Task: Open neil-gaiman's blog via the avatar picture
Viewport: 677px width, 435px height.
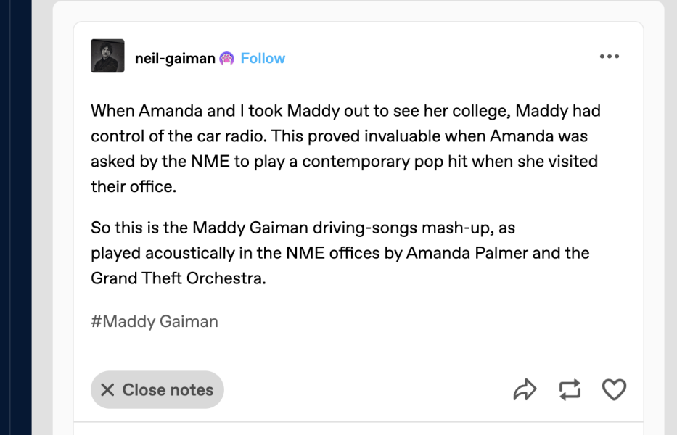Action: [107, 55]
